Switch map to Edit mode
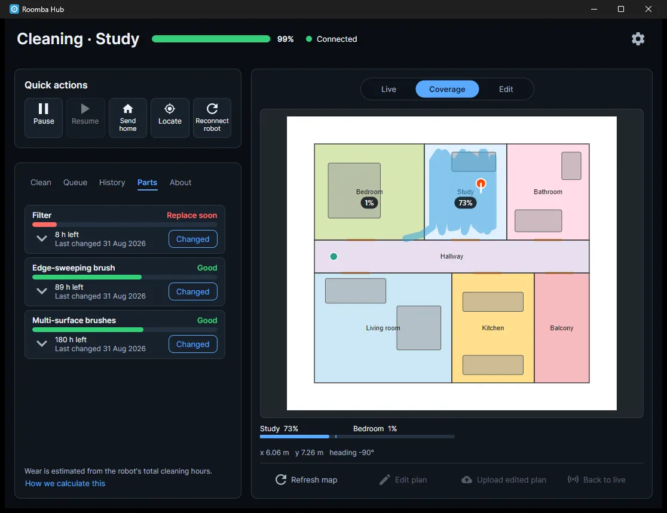The image size is (667, 513). pos(506,89)
